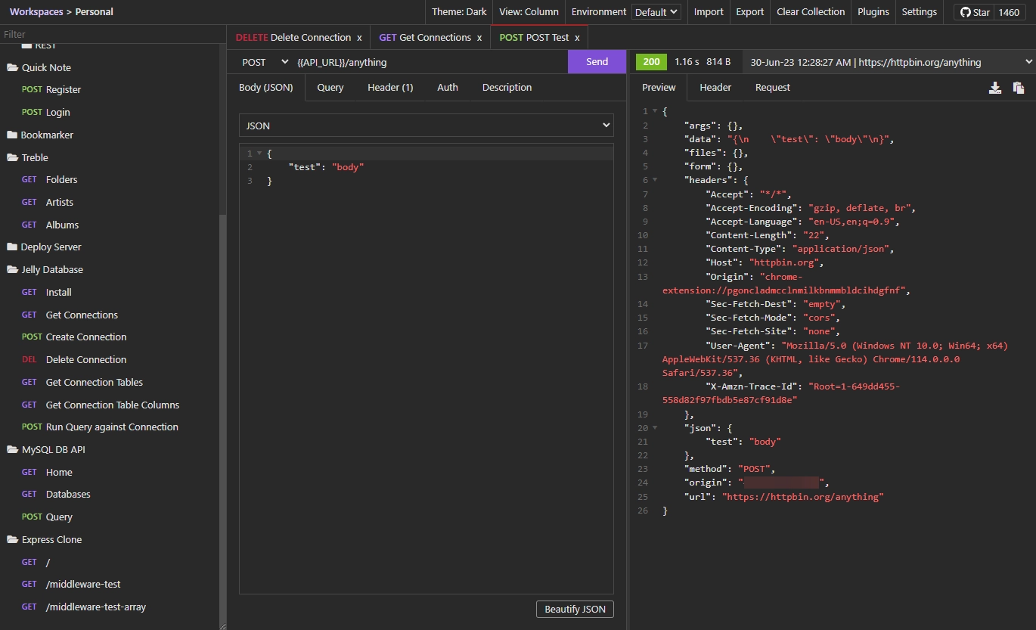Close the Delete Connection tab

coord(359,38)
